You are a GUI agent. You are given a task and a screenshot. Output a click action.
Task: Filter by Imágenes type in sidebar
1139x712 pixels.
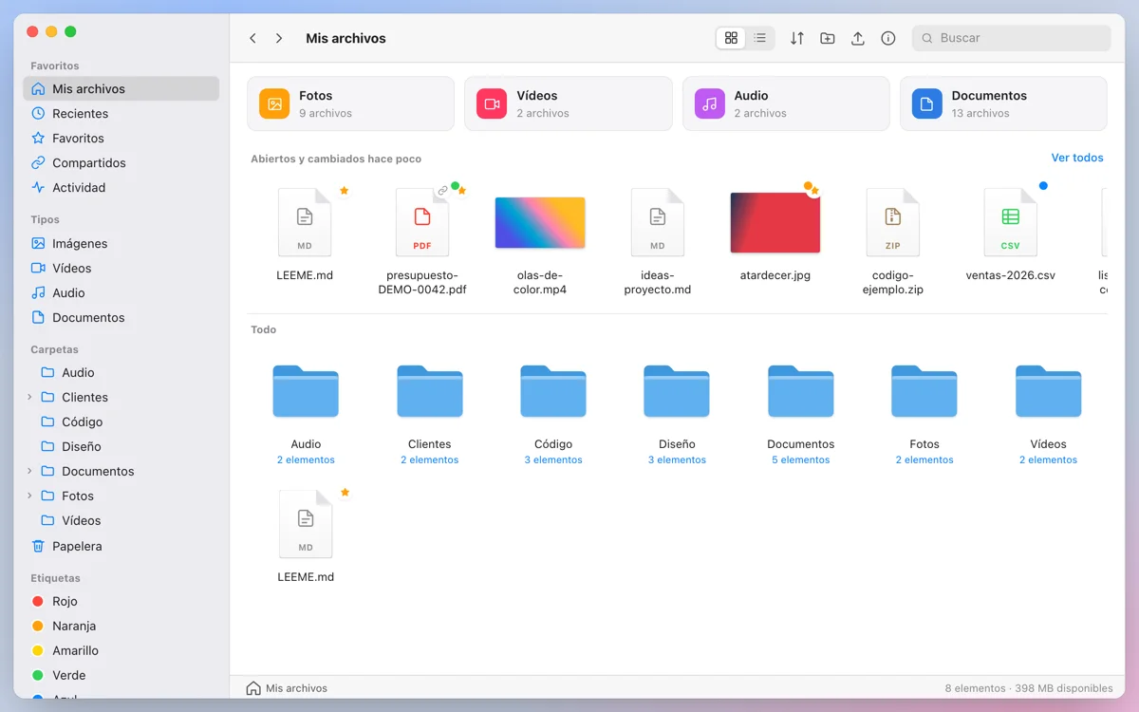pos(121,243)
